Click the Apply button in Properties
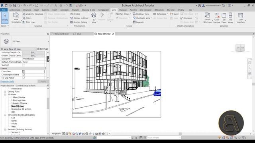255x143 pixels. pyautogui.click(x=43, y=81)
